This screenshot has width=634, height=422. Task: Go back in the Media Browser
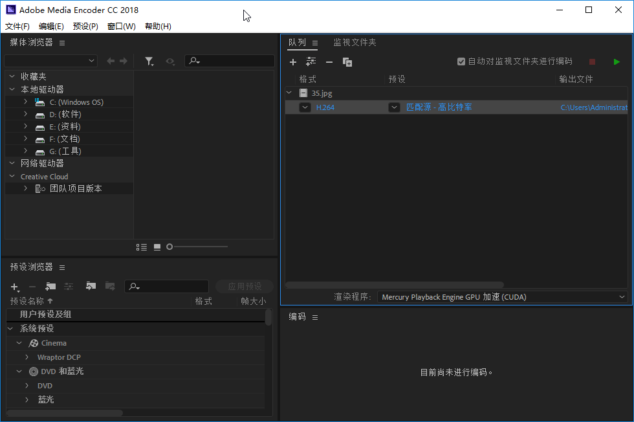111,61
